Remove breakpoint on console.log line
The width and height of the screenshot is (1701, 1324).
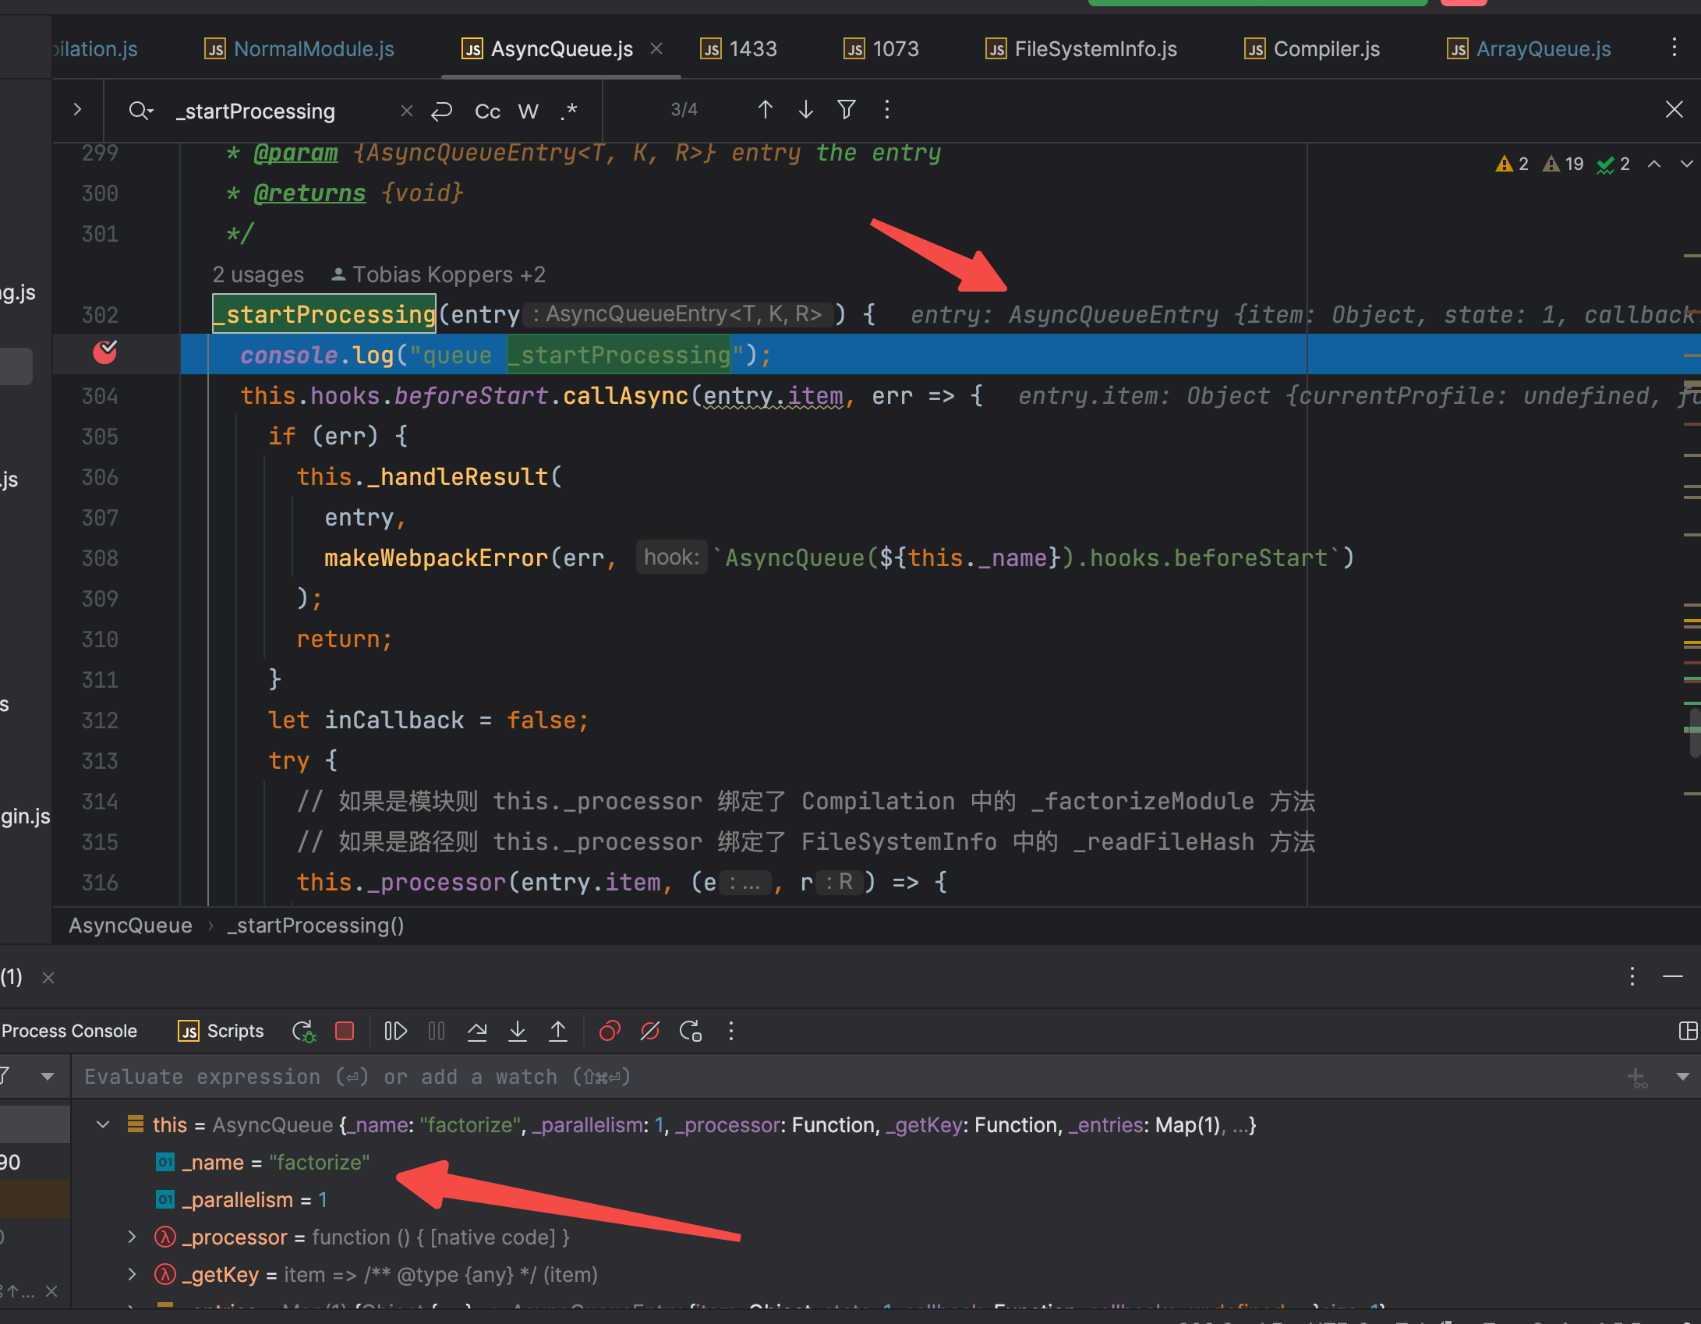(x=105, y=353)
